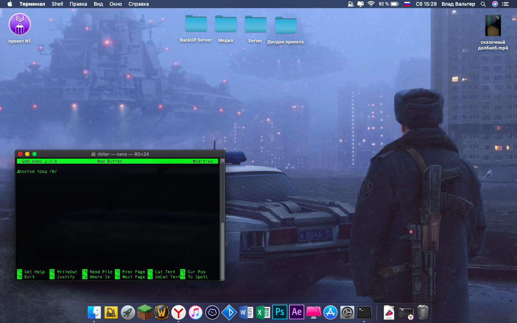Image resolution: width=517 pixels, height=323 pixels.
Task: Click the Terminal scrollbar thumb
Action: coord(223,251)
